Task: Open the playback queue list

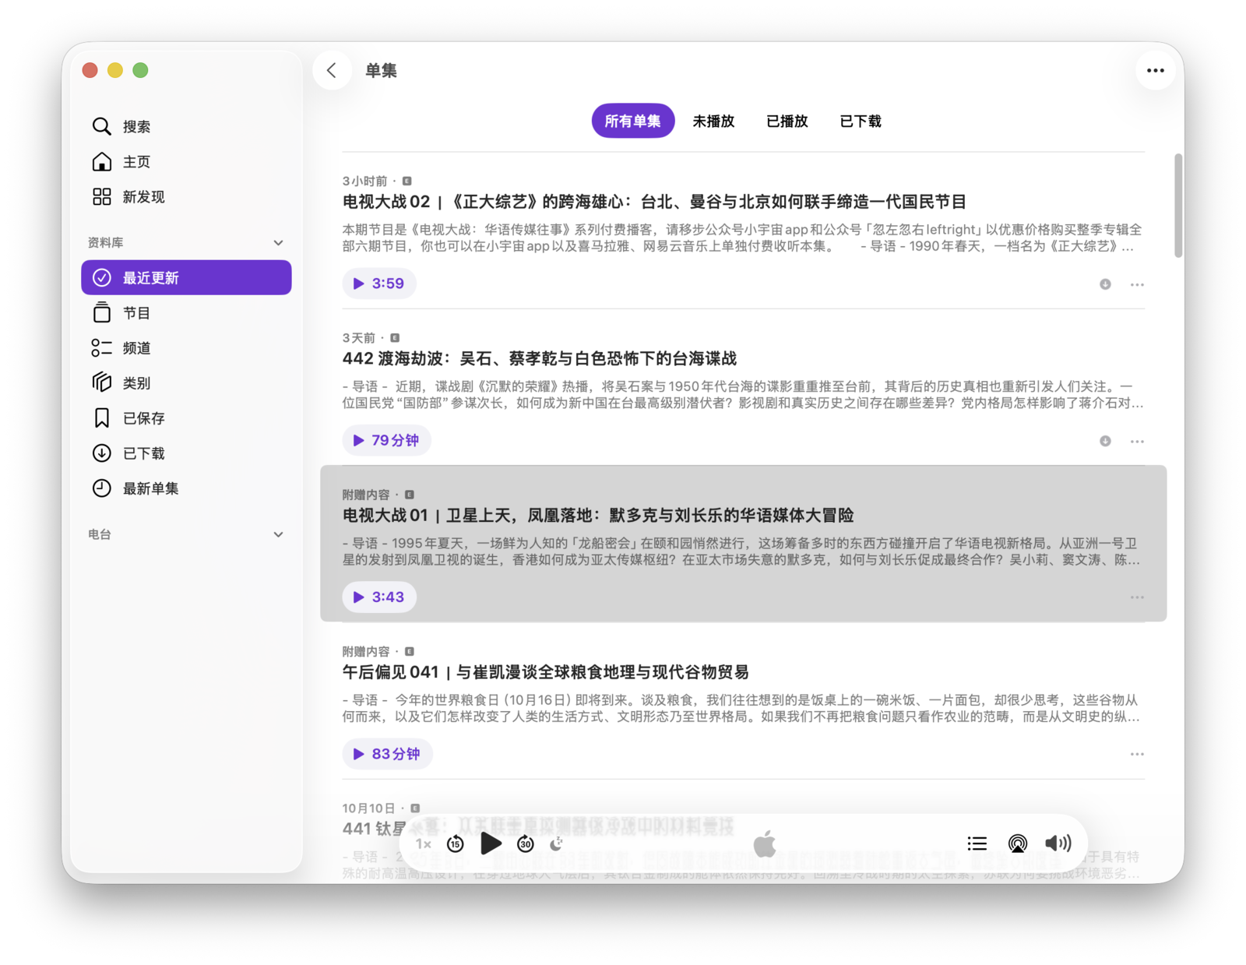Action: (x=977, y=843)
